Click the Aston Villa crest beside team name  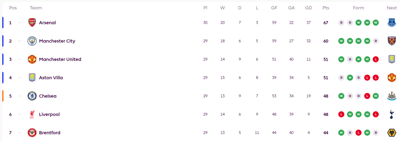click(32, 78)
